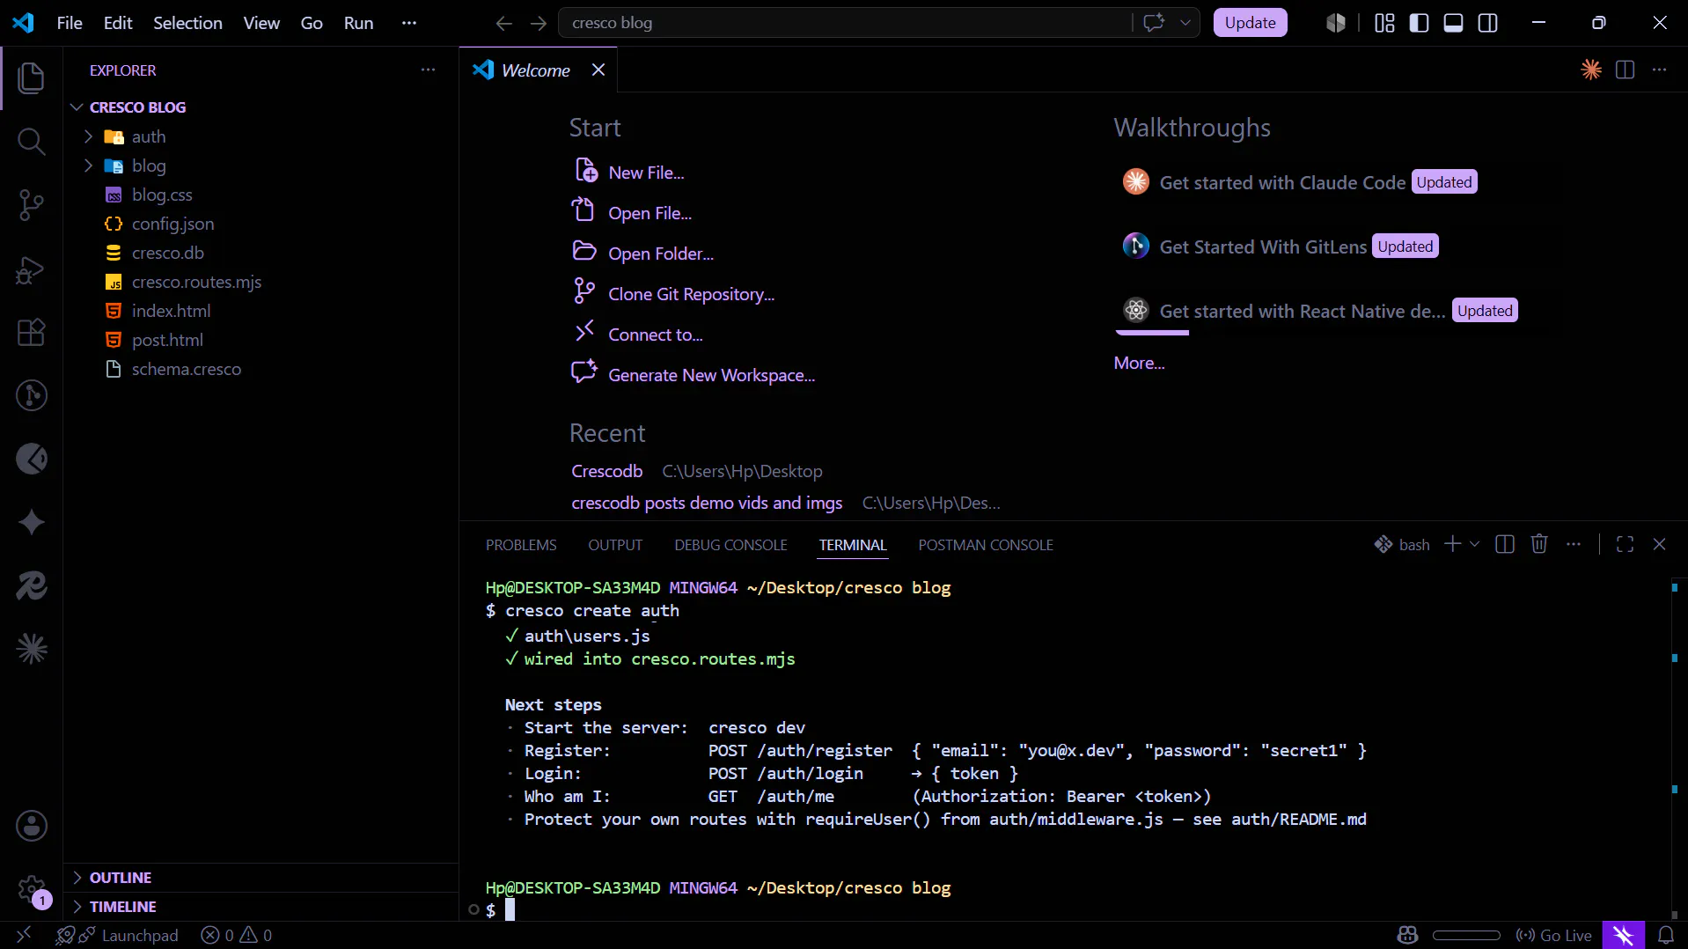Image resolution: width=1688 pixels, height=949 pixels.
Task: Open Explorer views and more actions
Action: (x=428, y=70)
